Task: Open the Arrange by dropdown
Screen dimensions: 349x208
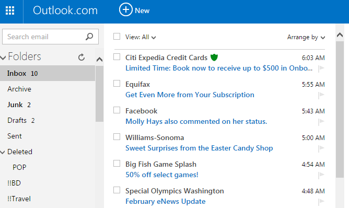Action: coord(306,37)
